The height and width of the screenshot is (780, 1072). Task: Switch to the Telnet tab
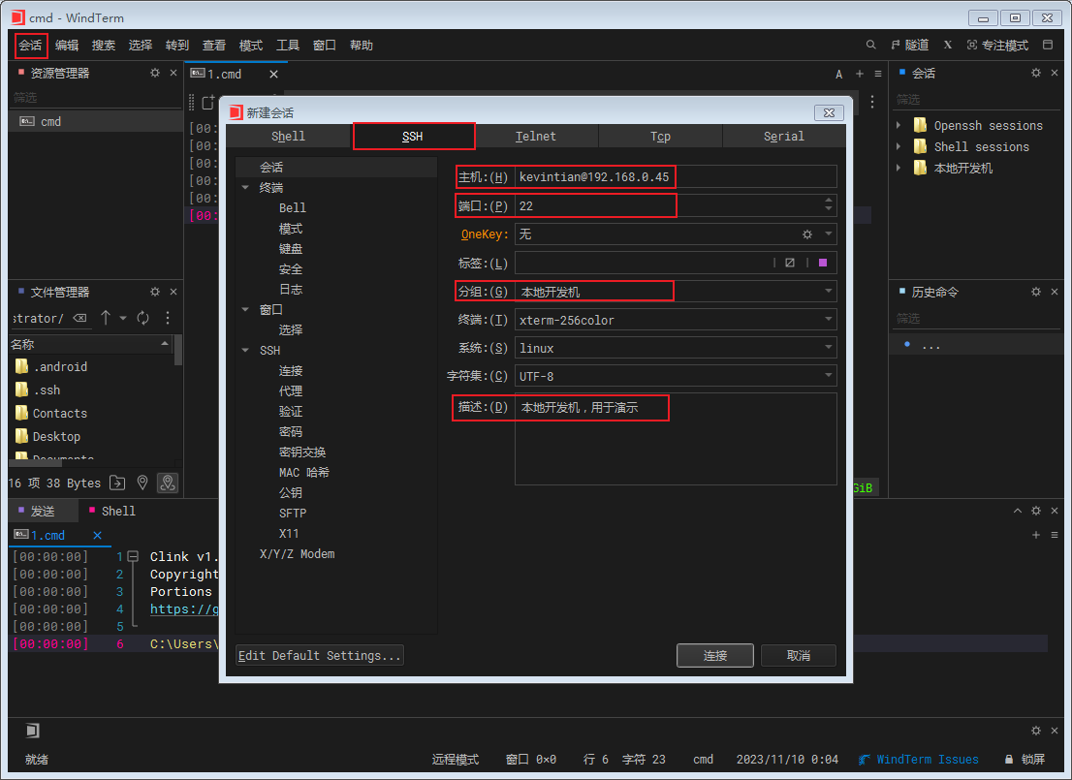coord(536,137)
